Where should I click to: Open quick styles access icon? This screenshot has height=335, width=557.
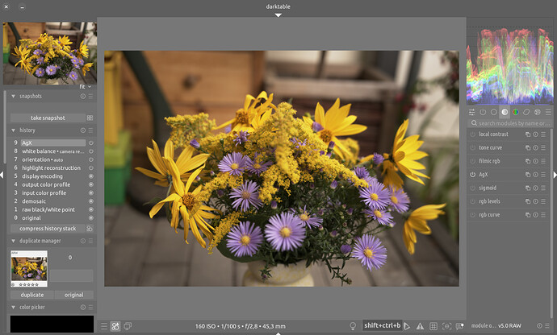point(115,326)
